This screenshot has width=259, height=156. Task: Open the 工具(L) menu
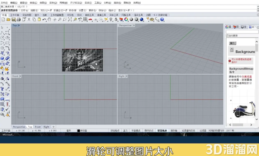(x=98, y=2)
